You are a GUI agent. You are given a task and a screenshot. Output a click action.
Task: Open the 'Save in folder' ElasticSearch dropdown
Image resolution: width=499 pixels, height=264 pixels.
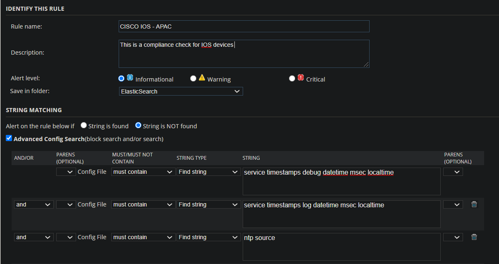tap(181, 91)
